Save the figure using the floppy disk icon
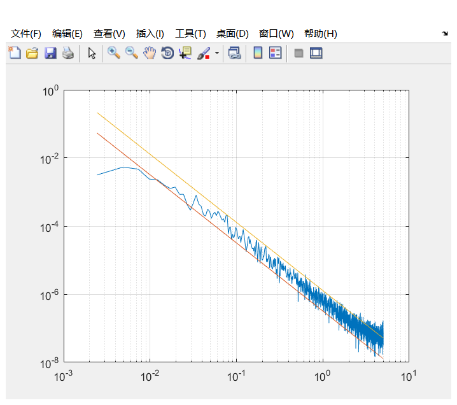 tap(50, 53)
